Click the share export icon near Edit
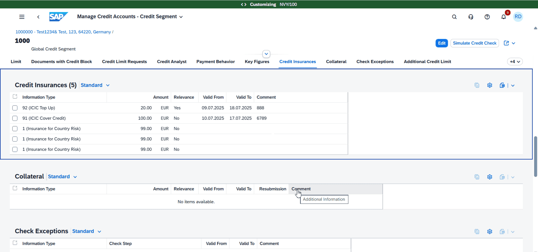Screen dimensions: 538x252 [x=506, y=43]
